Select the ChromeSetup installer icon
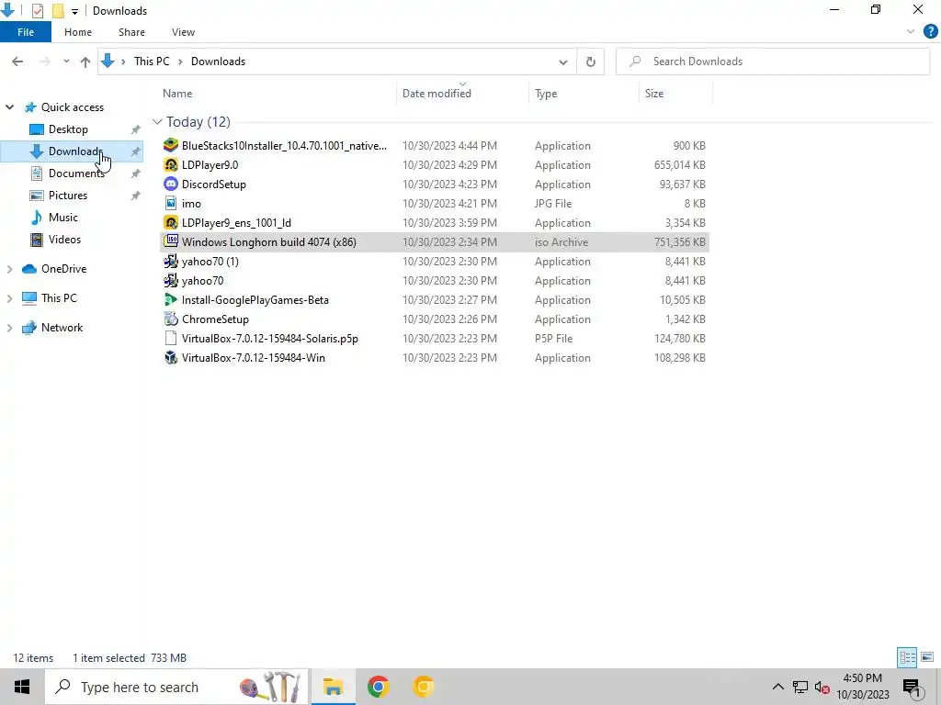This screenshot has height=705, width=941. 171,319
